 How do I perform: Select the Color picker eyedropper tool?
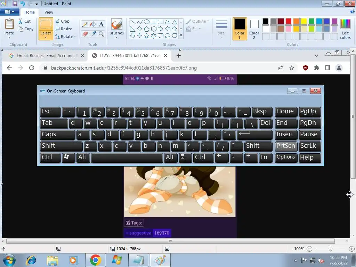coord(93,34)
